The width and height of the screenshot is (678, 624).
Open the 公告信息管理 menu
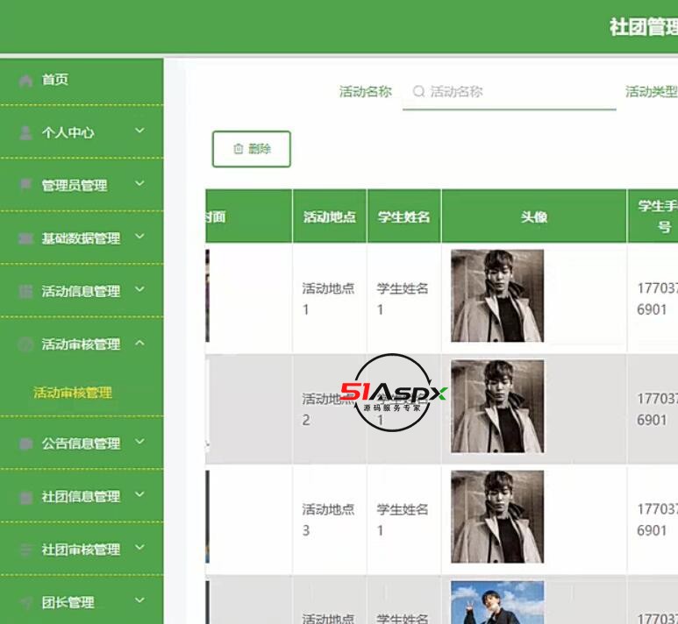[82, 443]
